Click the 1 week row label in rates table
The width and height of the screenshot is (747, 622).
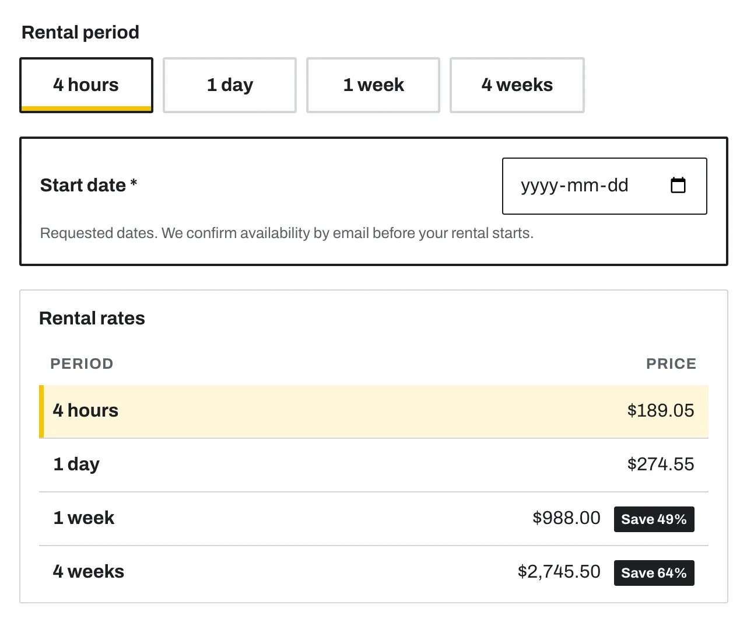pyautogui.click(x=84, y=518)
